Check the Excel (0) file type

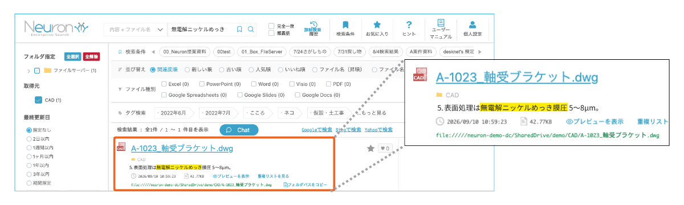click(165, 84)
